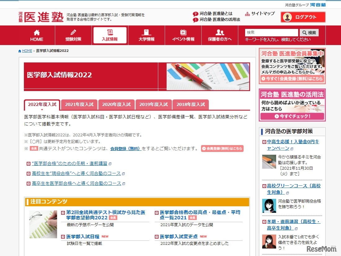Click the 大学情報 building icon
Screen dimensions: 341x256
coord(146,32)
